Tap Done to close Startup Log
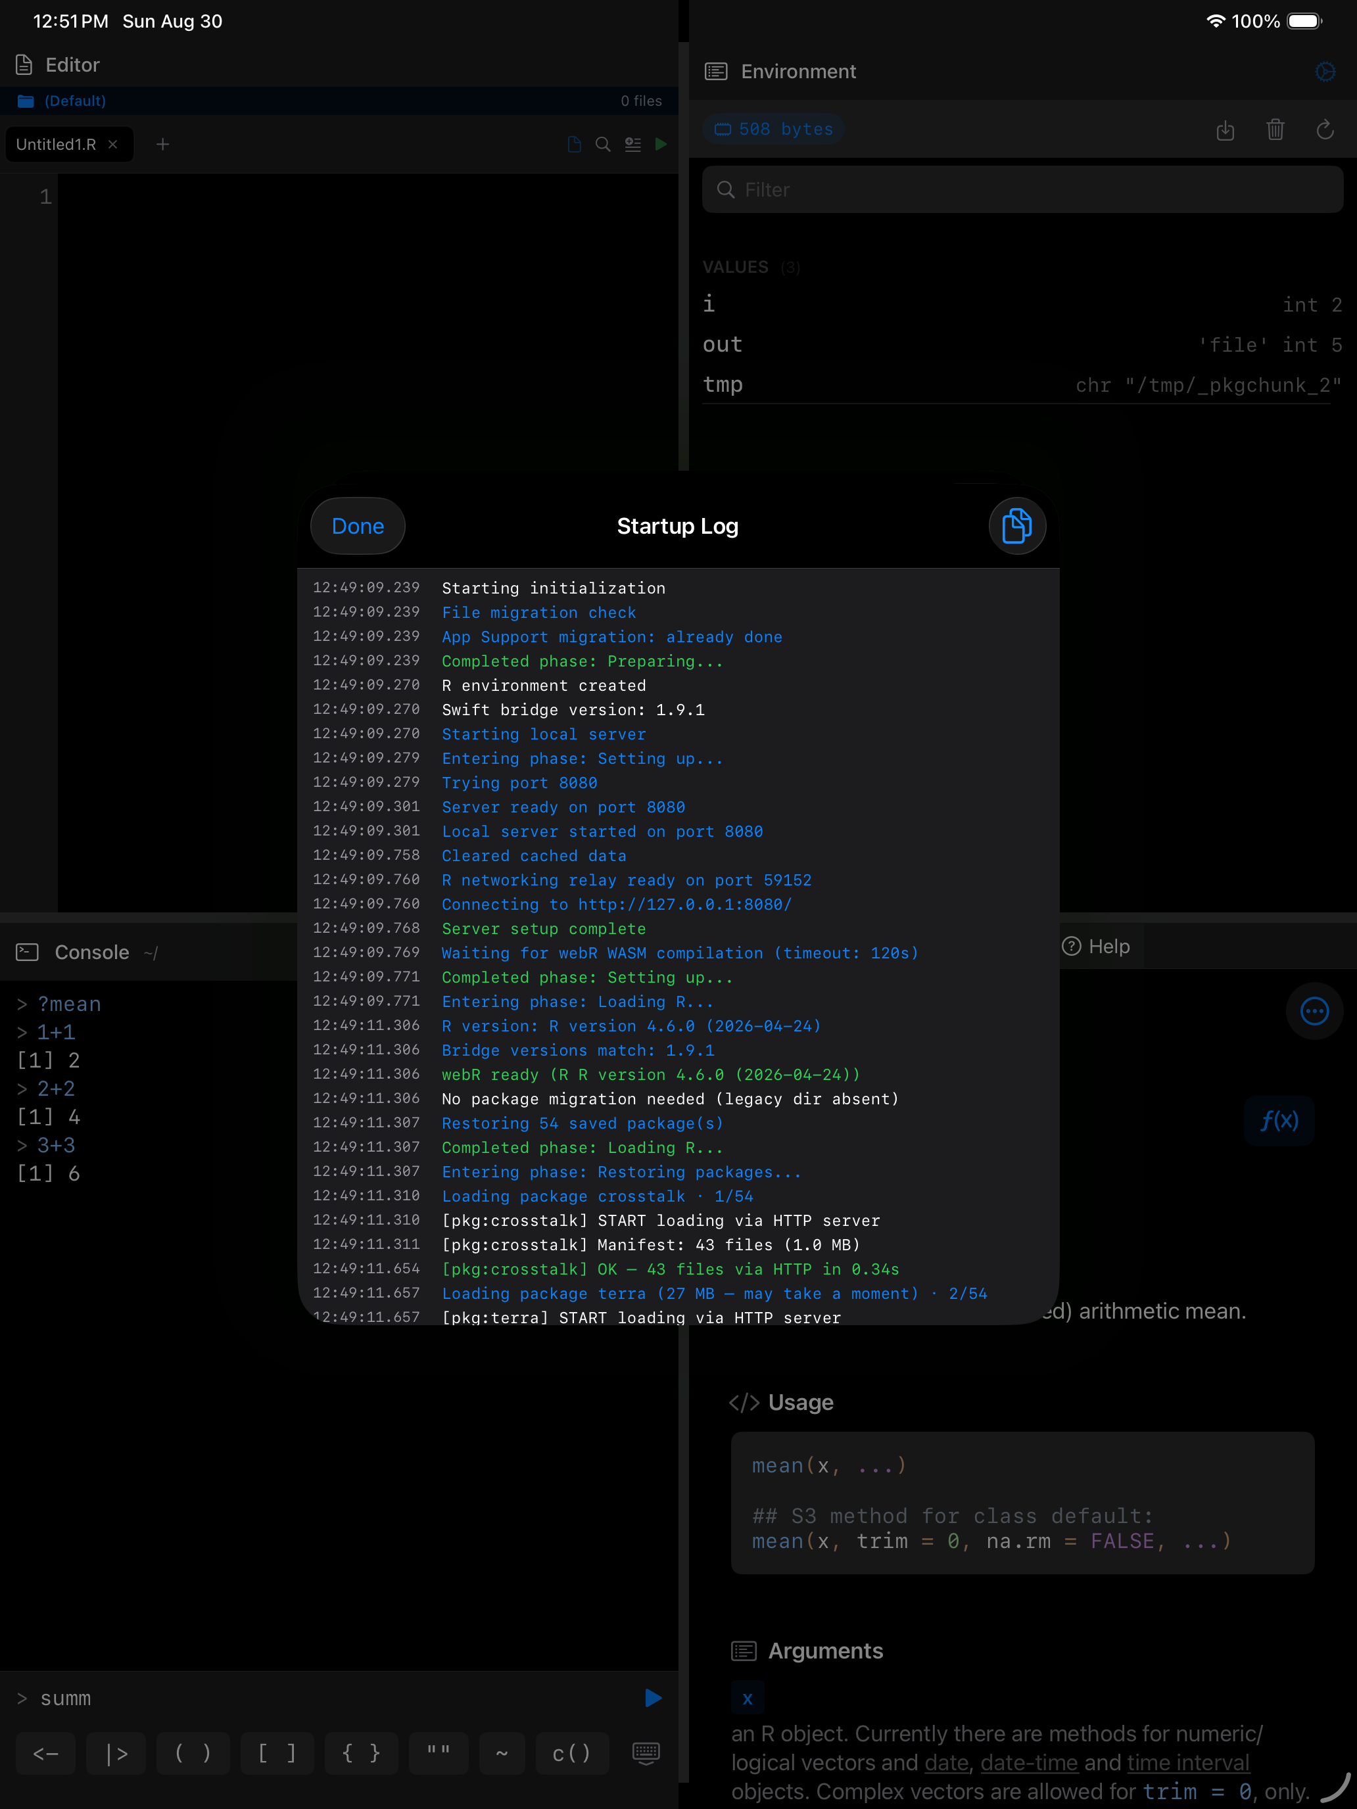 (x=358, y=526)
